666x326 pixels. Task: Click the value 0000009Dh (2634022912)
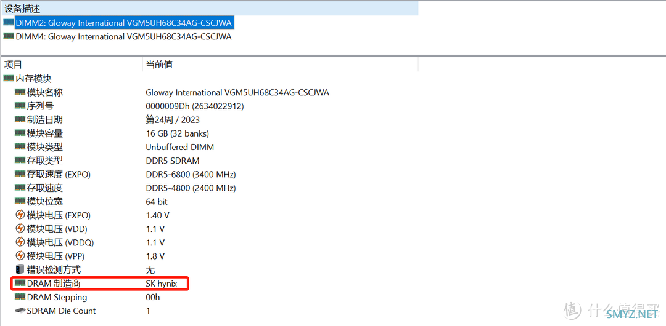195,106
